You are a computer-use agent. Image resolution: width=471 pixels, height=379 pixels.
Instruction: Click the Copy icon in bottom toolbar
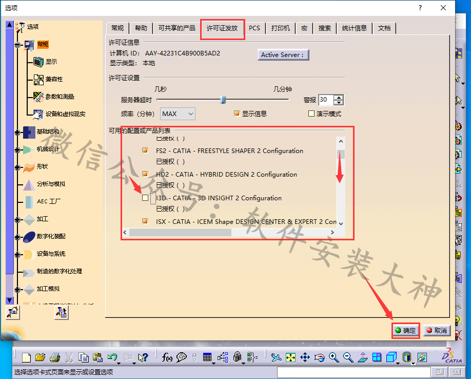coord(83,357)
